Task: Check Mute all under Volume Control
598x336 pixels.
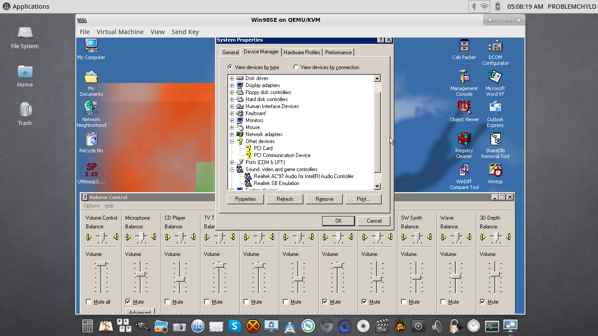Action: (x=89, y=302)
